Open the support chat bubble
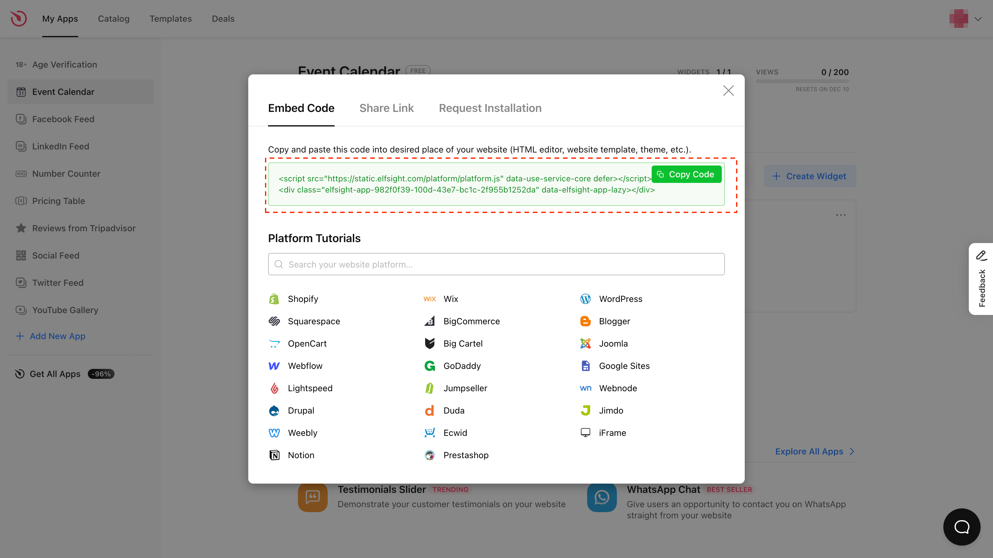This screenshot has height=558, width=993. 961,527
